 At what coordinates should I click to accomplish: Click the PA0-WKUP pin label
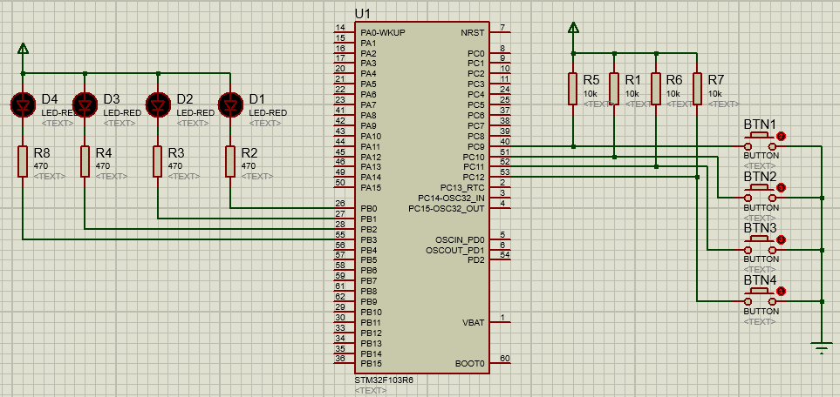pos(383,32)
